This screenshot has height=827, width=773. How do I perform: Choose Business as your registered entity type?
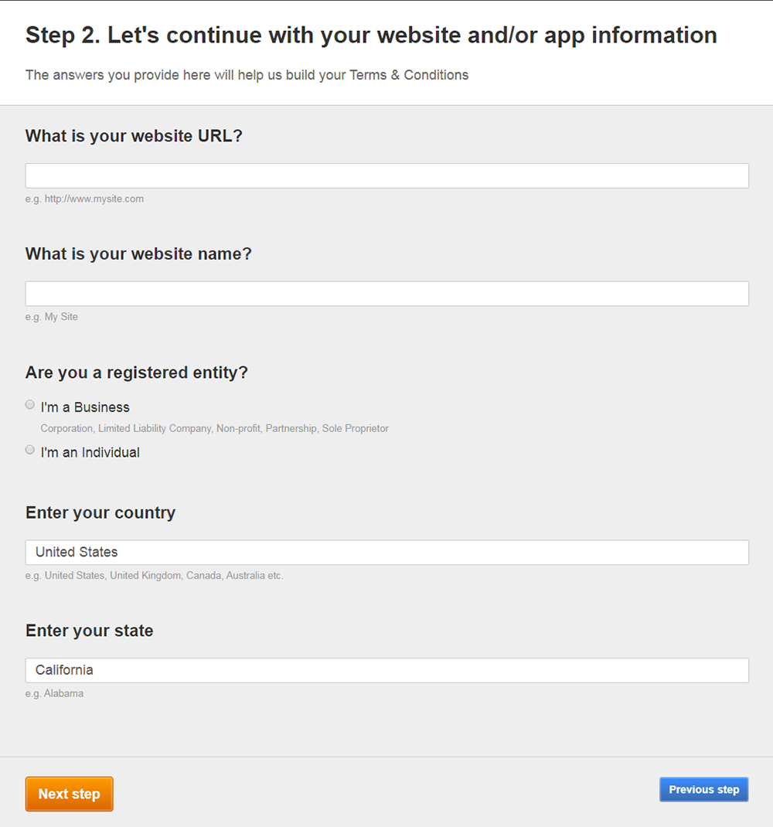pyautogui.click(x=29, y=404)
